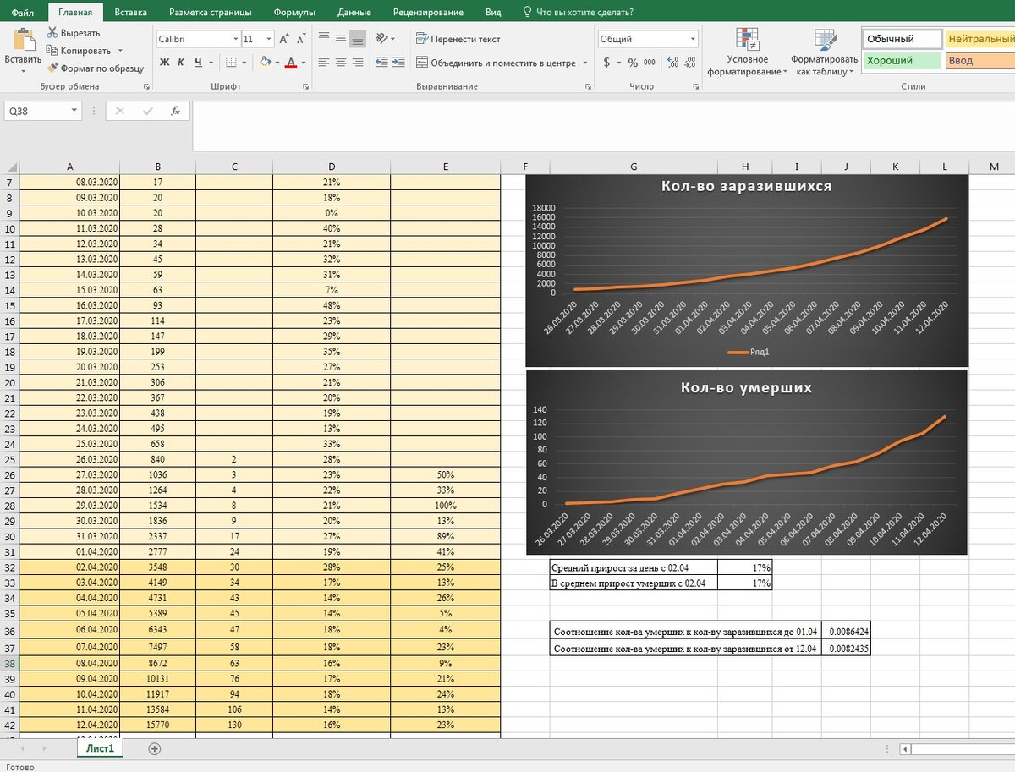The height and width of the screenshot is (772, 1015).
Task: Decrease font size with the small A
Action: [x=302, y=39]
